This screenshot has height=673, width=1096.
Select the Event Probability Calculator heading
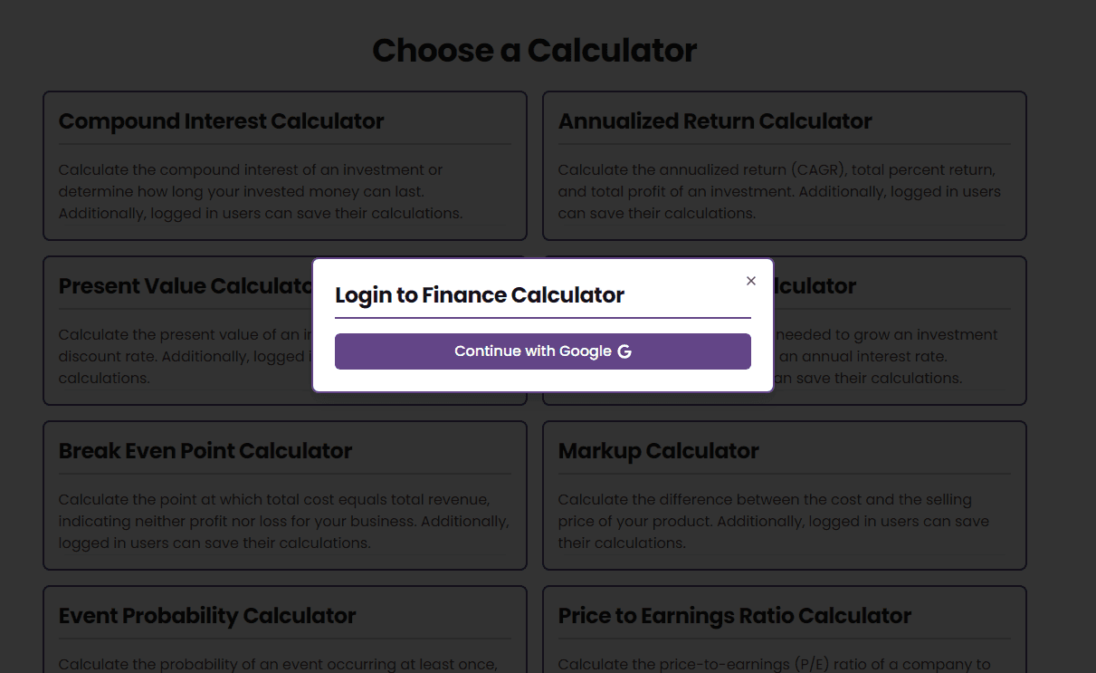tap(207, 616)
